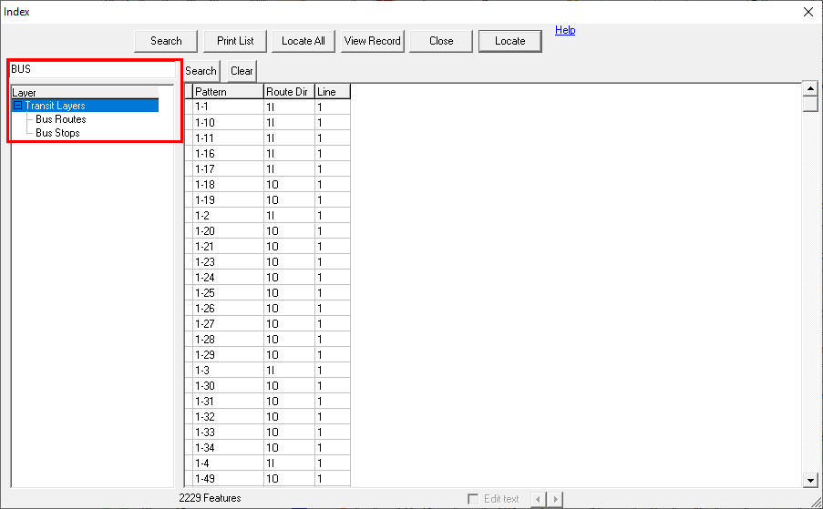
Task: Open View Record for the selection
Action: click(372, 41)
